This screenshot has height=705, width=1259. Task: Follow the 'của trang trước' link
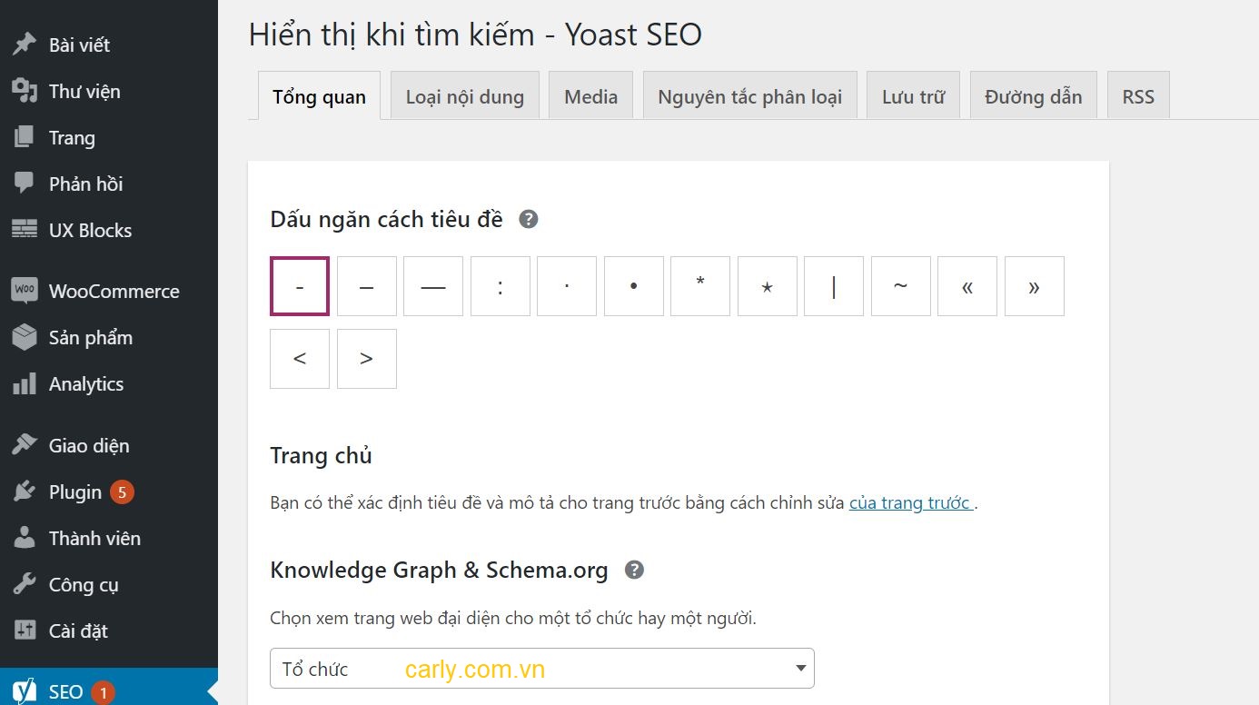tap(910, 502)
